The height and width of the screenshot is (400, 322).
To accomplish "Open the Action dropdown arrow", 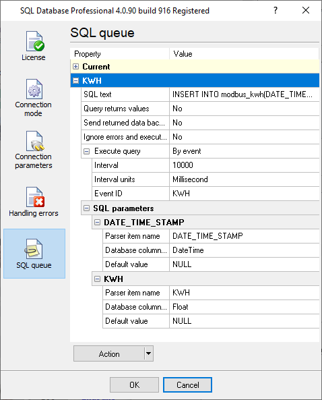I will pyautogui.click(x=148, y=353).
